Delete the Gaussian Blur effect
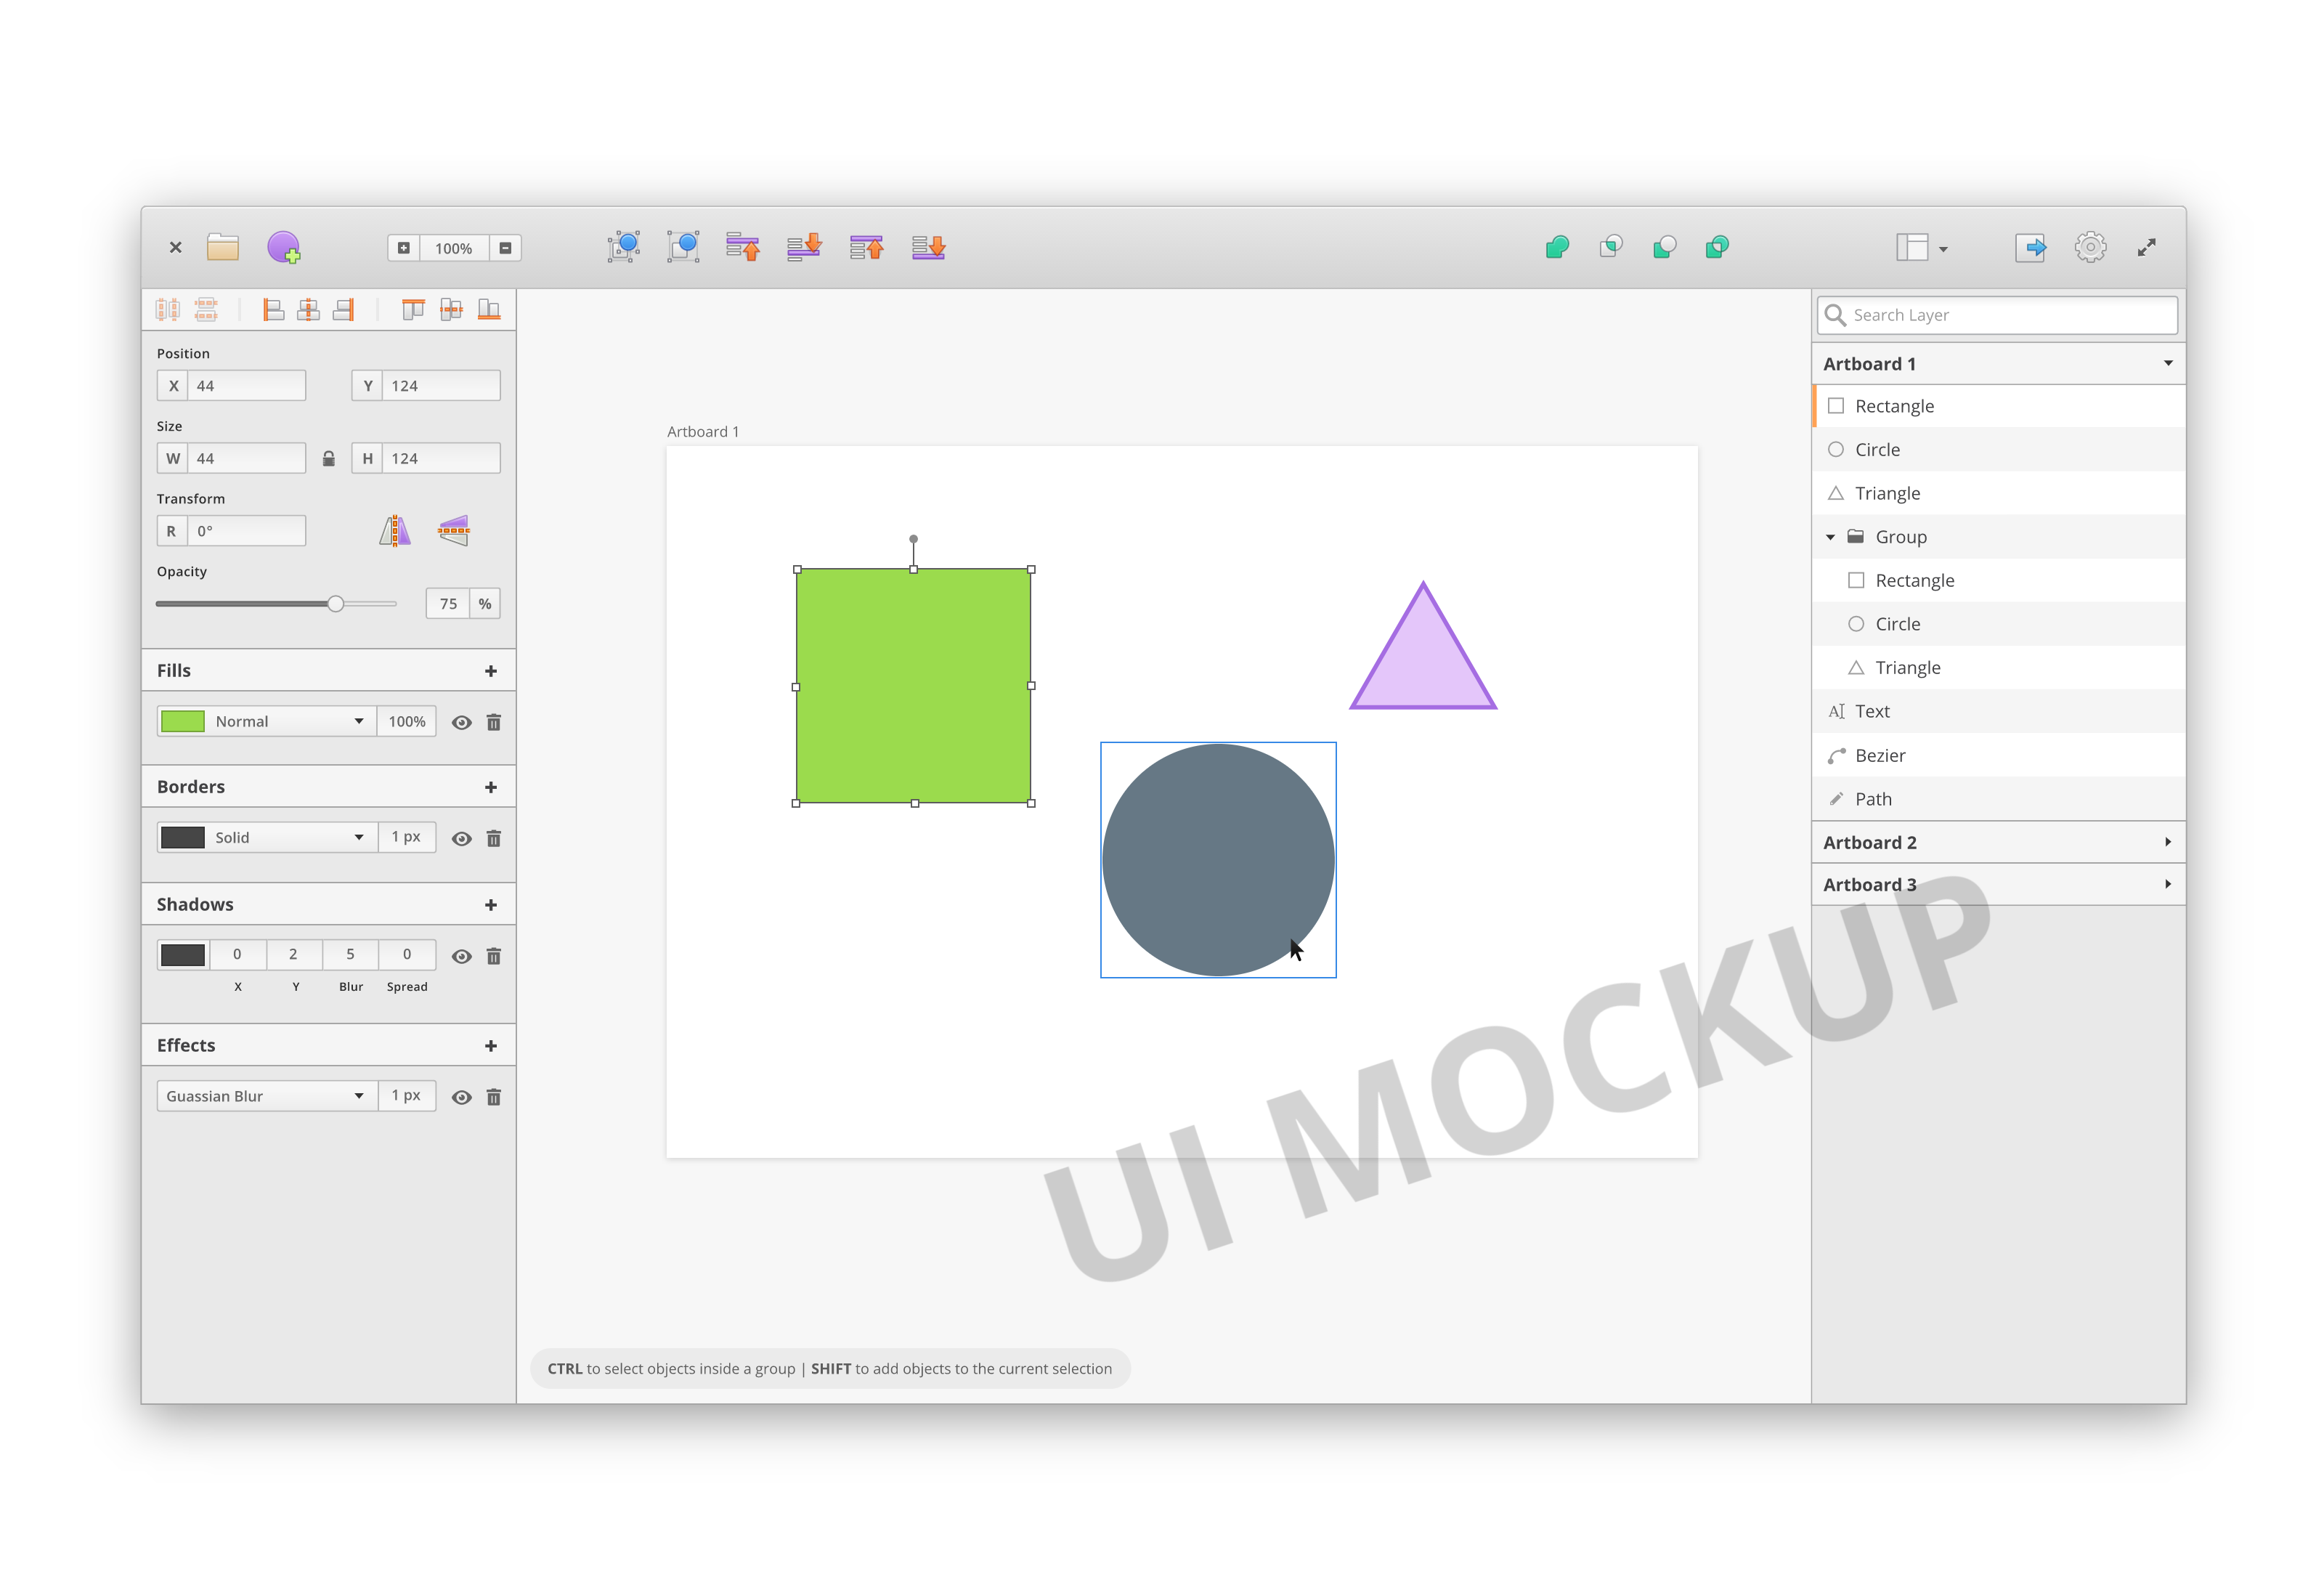The height and width of the screenshot is (1569, 2324). 494,1097
